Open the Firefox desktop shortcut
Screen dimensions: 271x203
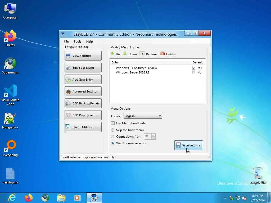pyautogui.click(x=10, y=38)
